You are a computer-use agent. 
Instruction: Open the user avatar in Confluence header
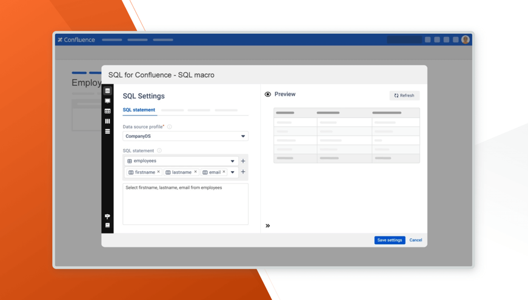pos(466,40)
